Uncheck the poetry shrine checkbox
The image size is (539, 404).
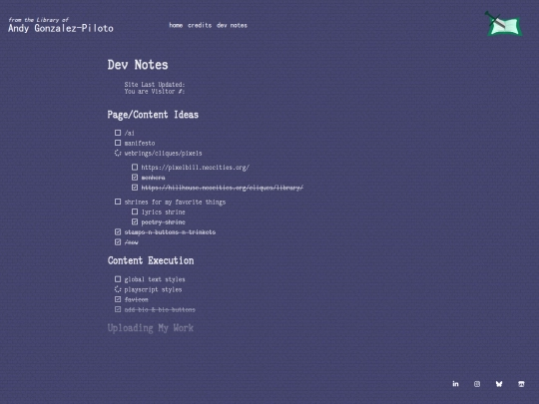(135, 221)
